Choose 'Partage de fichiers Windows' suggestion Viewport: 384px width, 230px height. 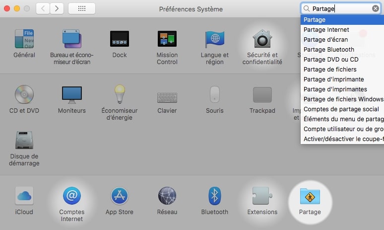[342, 99]
